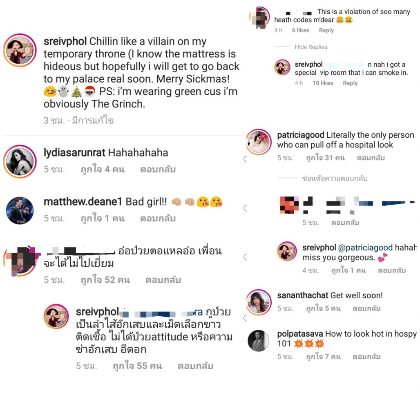Collapse replies with ซ่อนข้อความตอบกลับ
The height and width of the screenshot is (420, 420).
(x=335, y=179)
